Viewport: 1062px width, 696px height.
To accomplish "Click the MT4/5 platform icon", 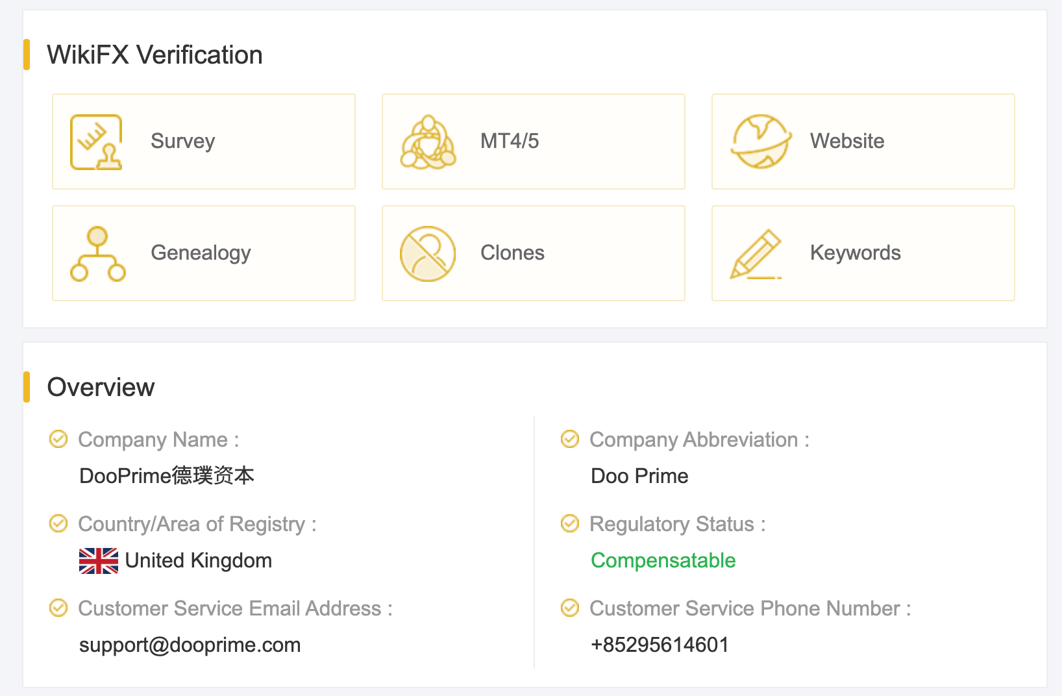I will point(428,142).
